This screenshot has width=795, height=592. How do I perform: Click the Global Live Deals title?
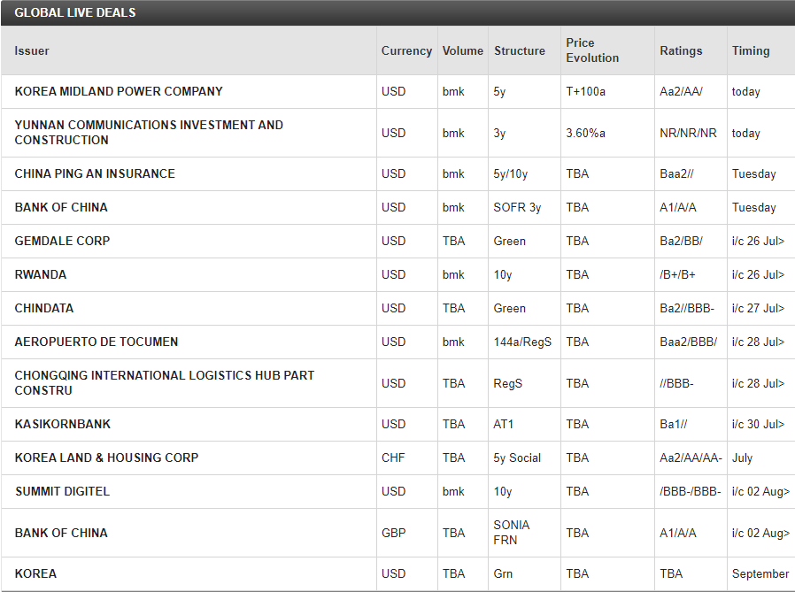[x=75, y=12]
